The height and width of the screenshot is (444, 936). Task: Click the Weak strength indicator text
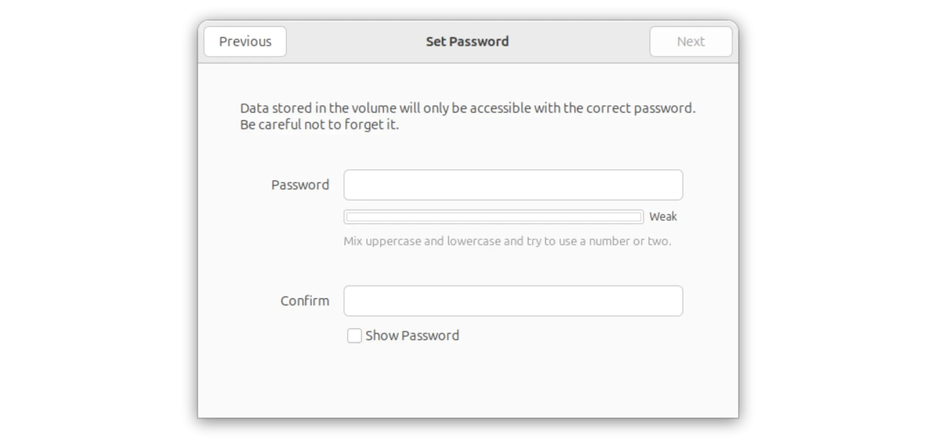(663, 216)
